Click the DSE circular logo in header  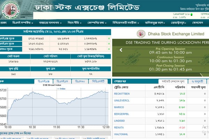11,10
